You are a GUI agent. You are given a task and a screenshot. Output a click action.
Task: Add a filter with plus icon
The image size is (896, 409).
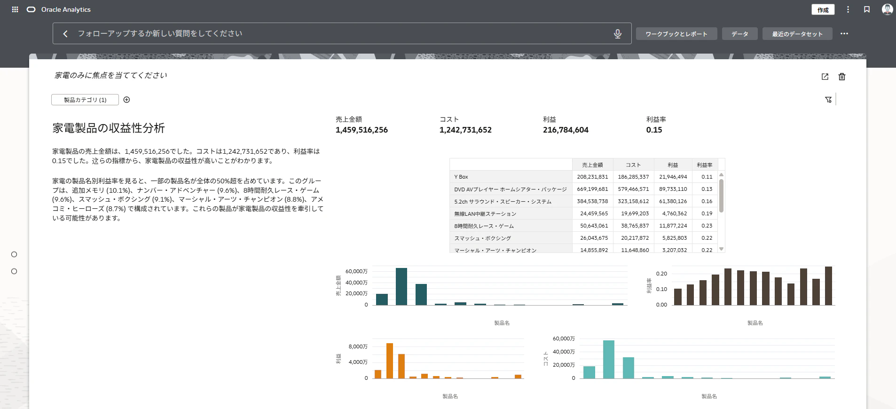[x=126, y=100]
